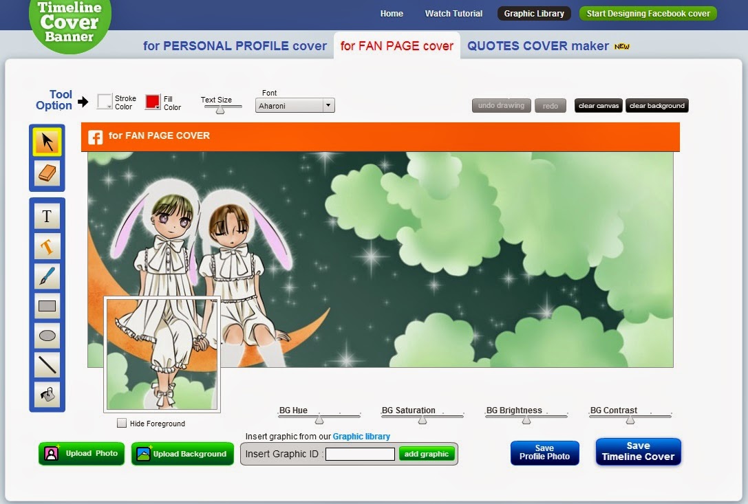Open Watch Tutorial in navigation

tap(453, 13)
